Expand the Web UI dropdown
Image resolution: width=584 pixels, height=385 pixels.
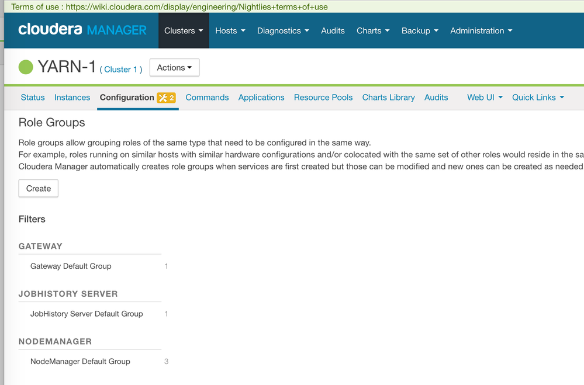[485, 98]
